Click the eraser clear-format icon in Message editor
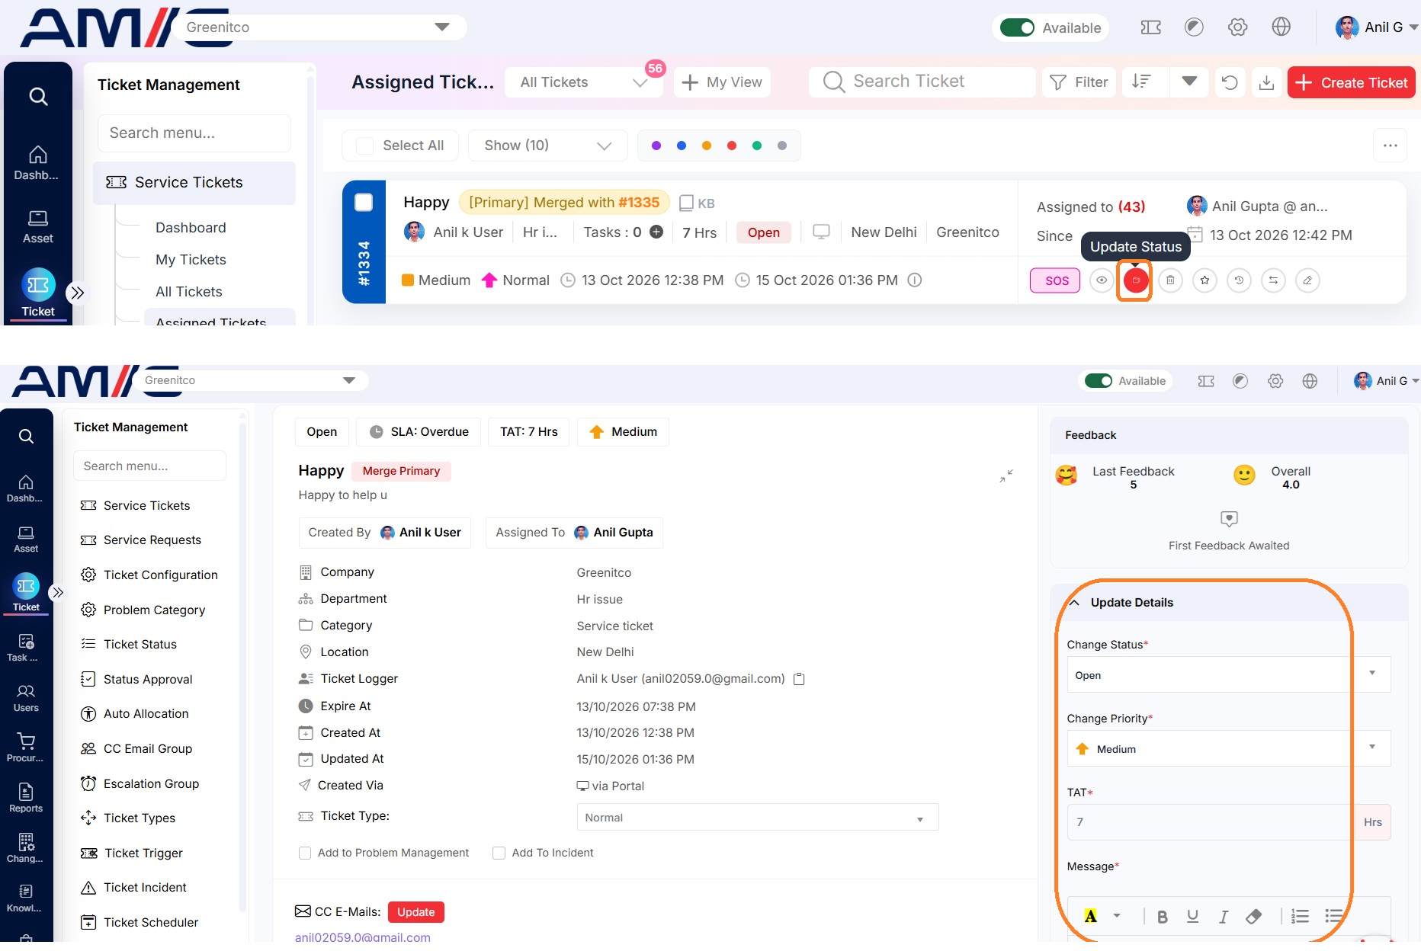 tap(1253, 917)
